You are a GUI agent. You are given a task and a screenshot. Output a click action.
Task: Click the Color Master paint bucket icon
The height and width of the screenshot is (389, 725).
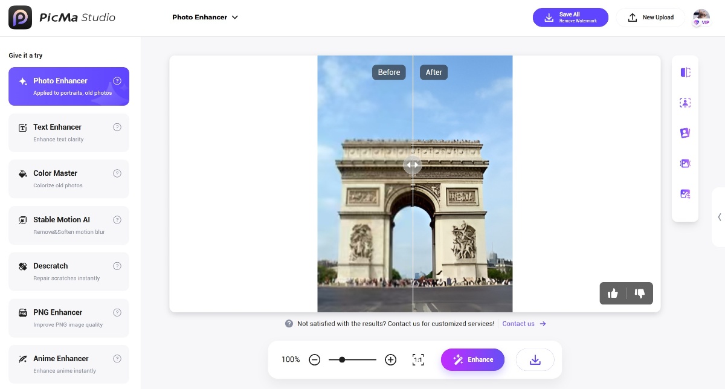pyautogui.click(x=23, y=173)
